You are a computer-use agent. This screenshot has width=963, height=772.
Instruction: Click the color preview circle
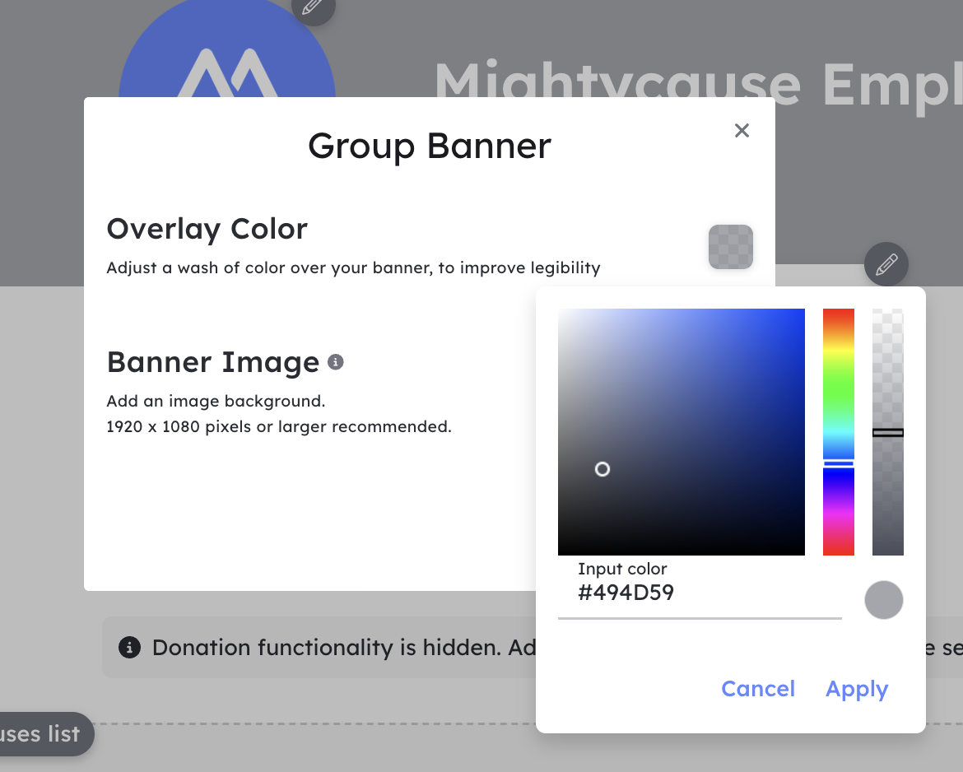coord(883,599)
